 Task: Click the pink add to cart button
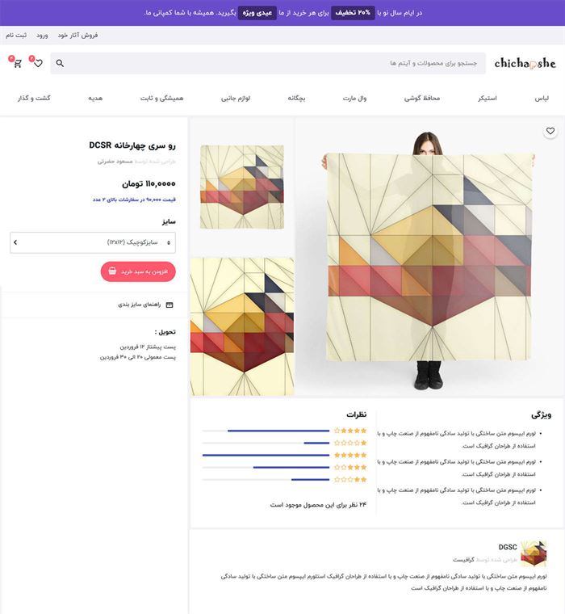point(138,271)
